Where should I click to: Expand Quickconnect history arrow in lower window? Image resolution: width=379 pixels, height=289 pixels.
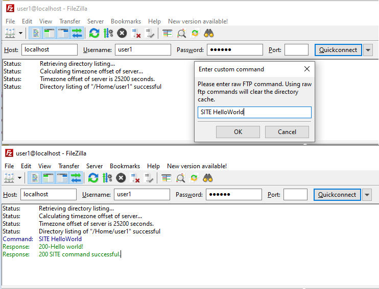pos(367,195)
